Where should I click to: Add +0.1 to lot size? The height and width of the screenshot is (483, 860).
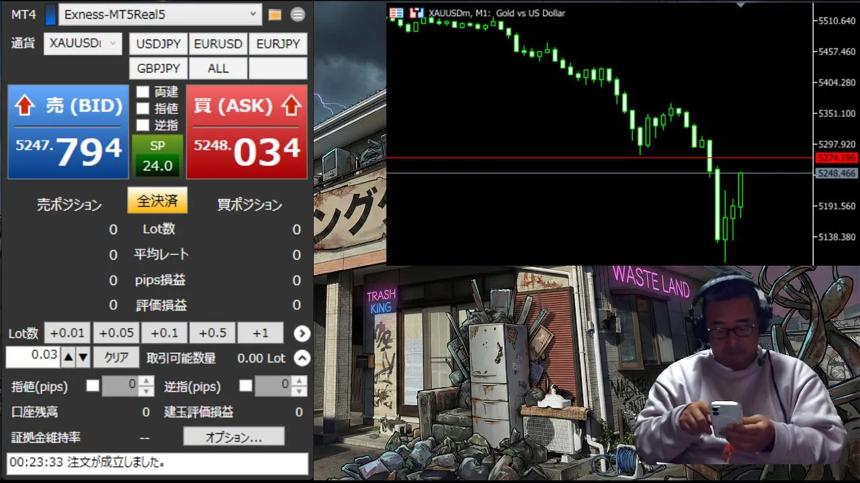click(164, 333)
